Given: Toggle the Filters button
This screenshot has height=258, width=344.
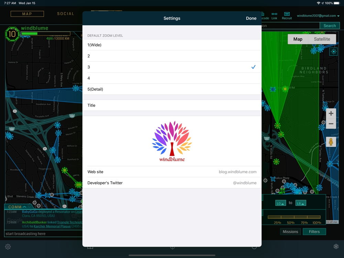Looking at the screenshot, I should coord(314,232).
